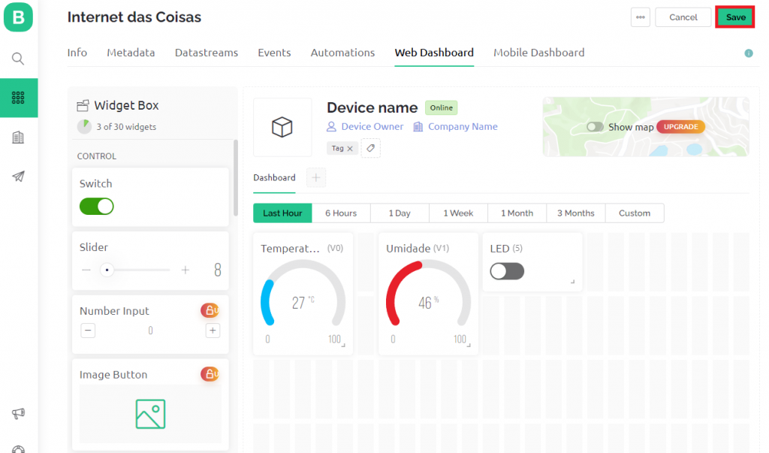Click the Number Input upgrade lock badge
This screenshot has width=769, height=453.
coord(210,310)
